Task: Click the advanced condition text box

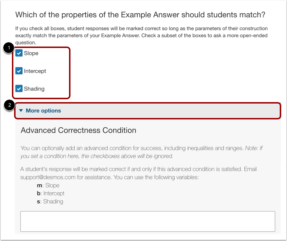Action: click(147, 221)
